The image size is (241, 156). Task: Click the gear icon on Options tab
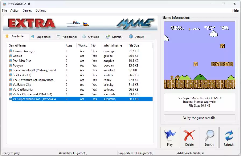coord(84,37)
